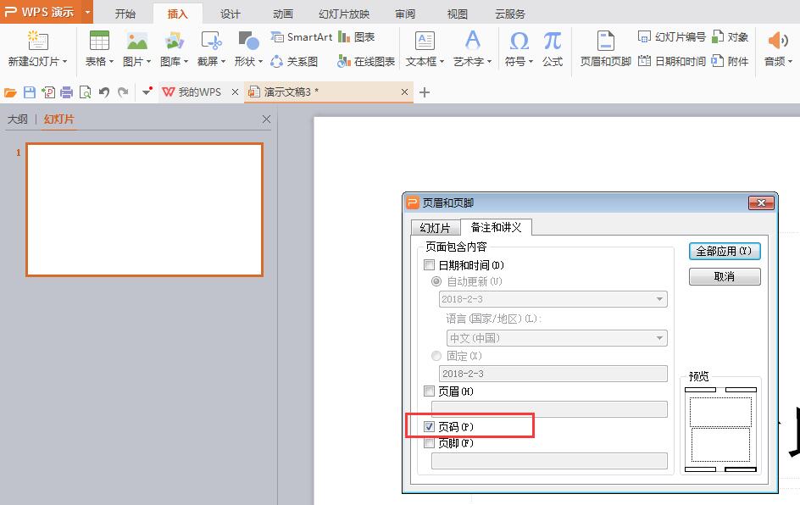Enable the 日期和时间(D) checkbox
Viewport: 800px width, 505px height.
[429, 265]
